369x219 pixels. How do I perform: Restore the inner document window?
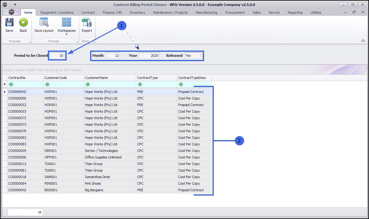tap(354, 12)
